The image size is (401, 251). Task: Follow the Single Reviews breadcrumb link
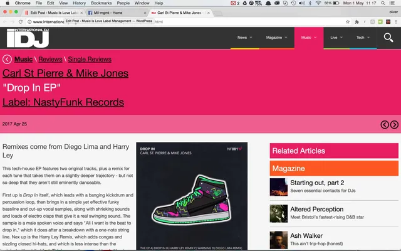coord(90,59)
